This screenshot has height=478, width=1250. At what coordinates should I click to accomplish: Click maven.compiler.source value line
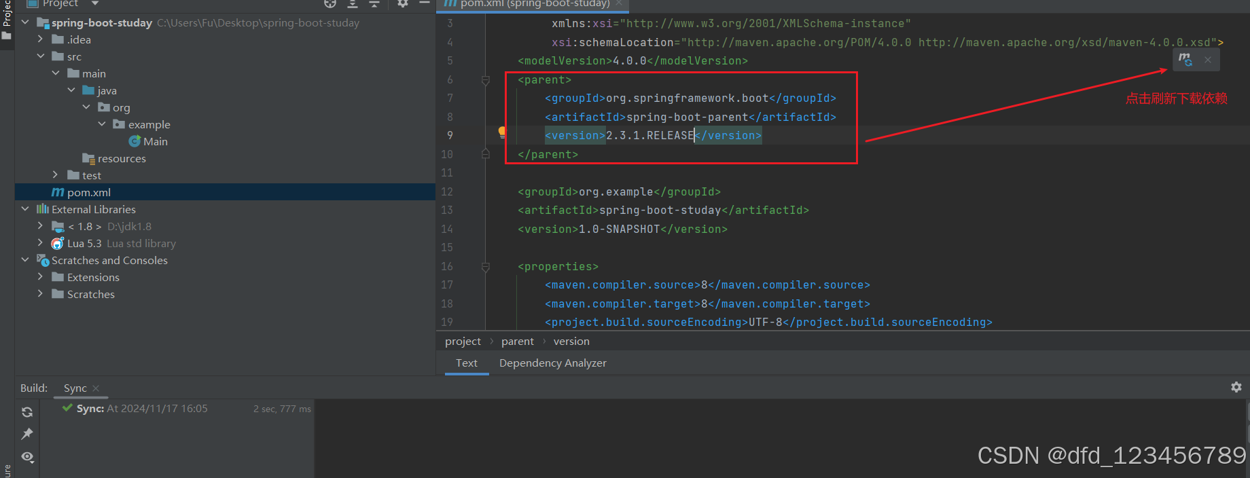pos(707,285)
